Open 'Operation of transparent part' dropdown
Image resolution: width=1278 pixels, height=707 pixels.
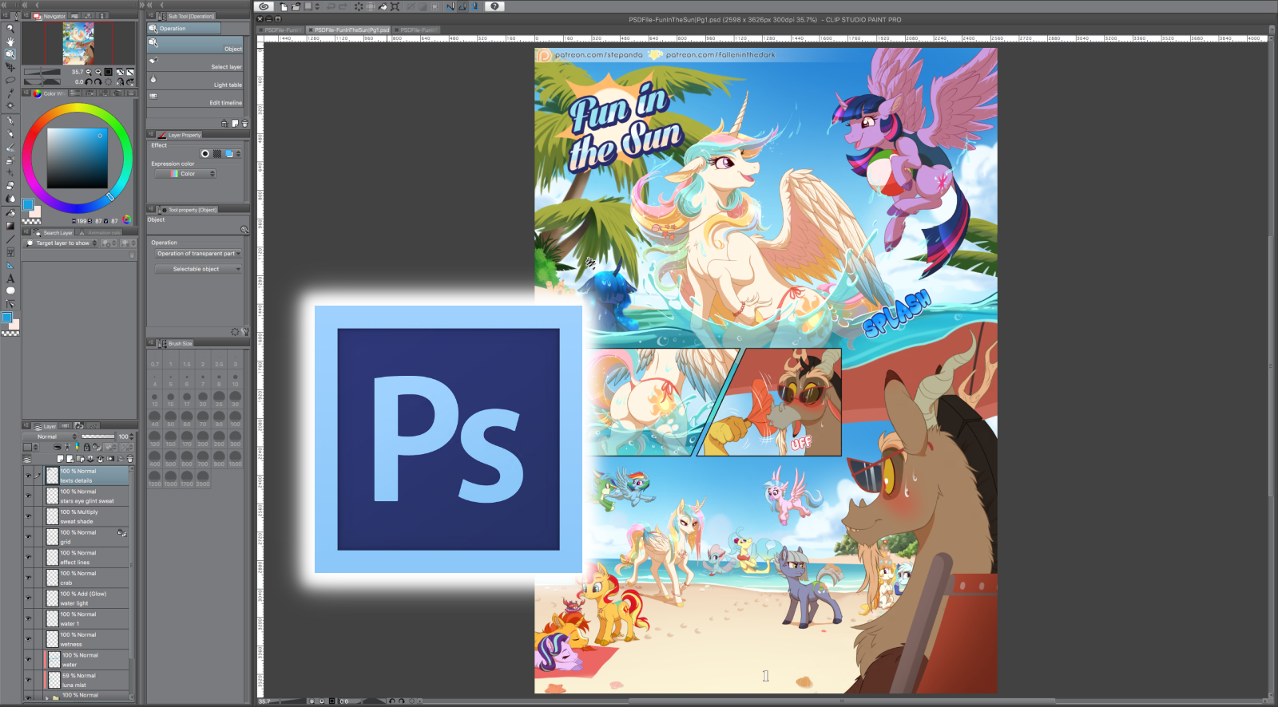point(199,254)
